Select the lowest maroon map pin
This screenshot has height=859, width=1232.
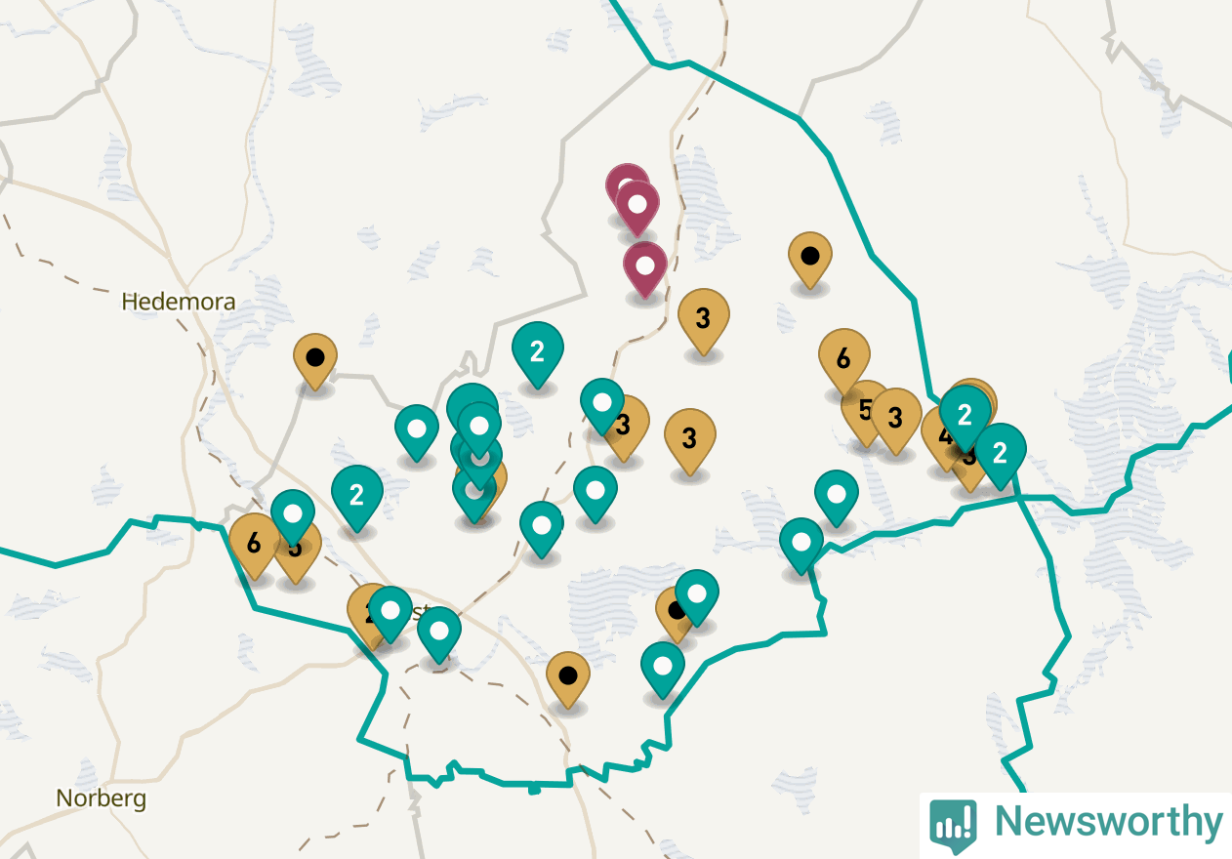click(645, 269)
